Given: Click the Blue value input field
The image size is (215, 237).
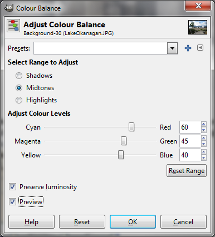Looking at the screenshot, I should (x=190, y=155).
